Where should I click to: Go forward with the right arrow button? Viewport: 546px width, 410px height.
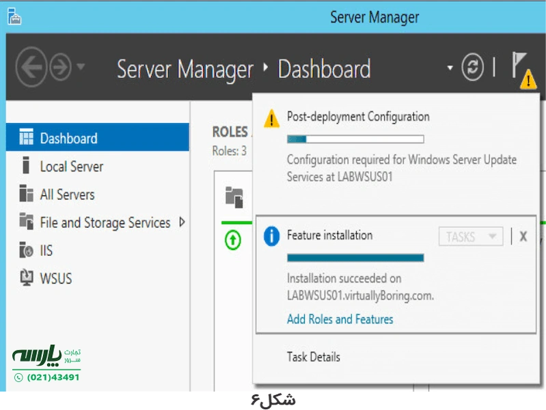pyautogui.click(x=60, y=66)
